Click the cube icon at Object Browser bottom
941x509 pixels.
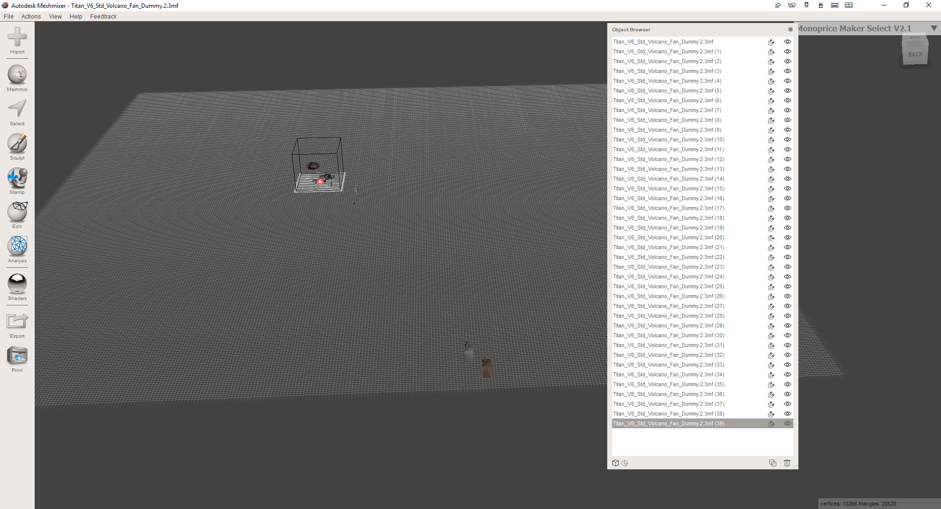tap(616, 463)
